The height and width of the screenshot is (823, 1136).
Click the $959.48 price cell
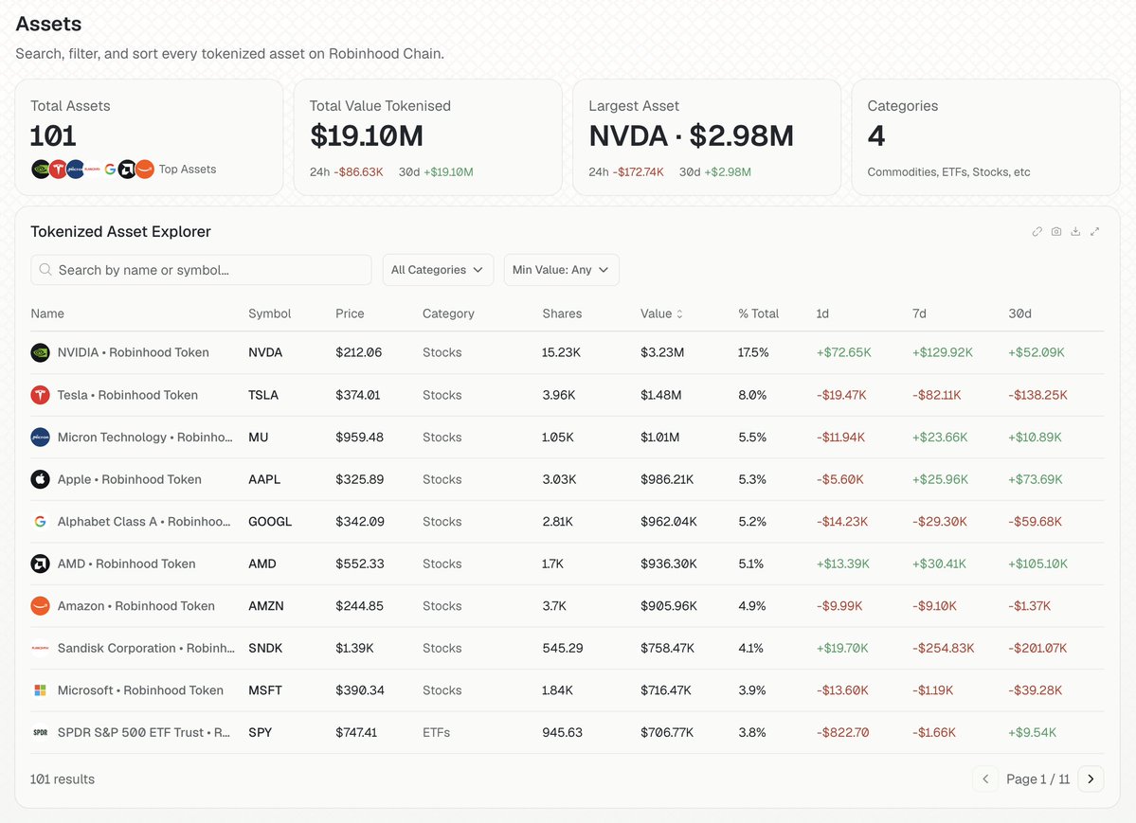coord(359,437)
